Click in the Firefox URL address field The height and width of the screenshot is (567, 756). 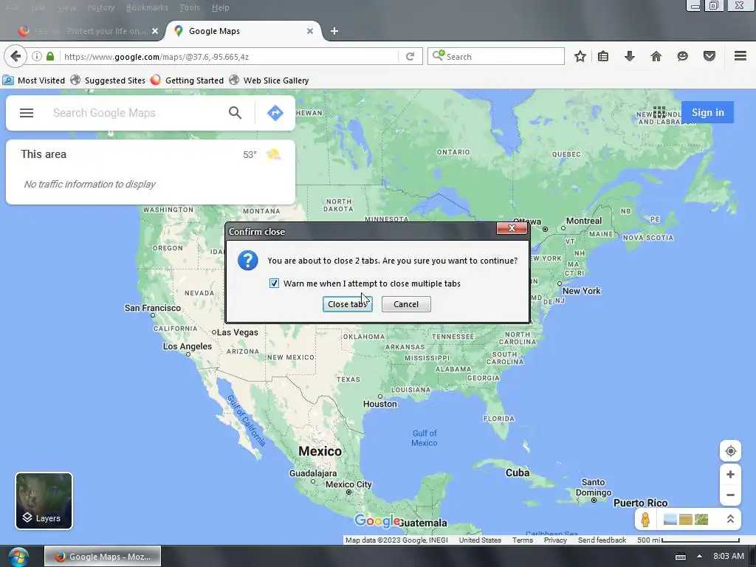tap(229, 56)
